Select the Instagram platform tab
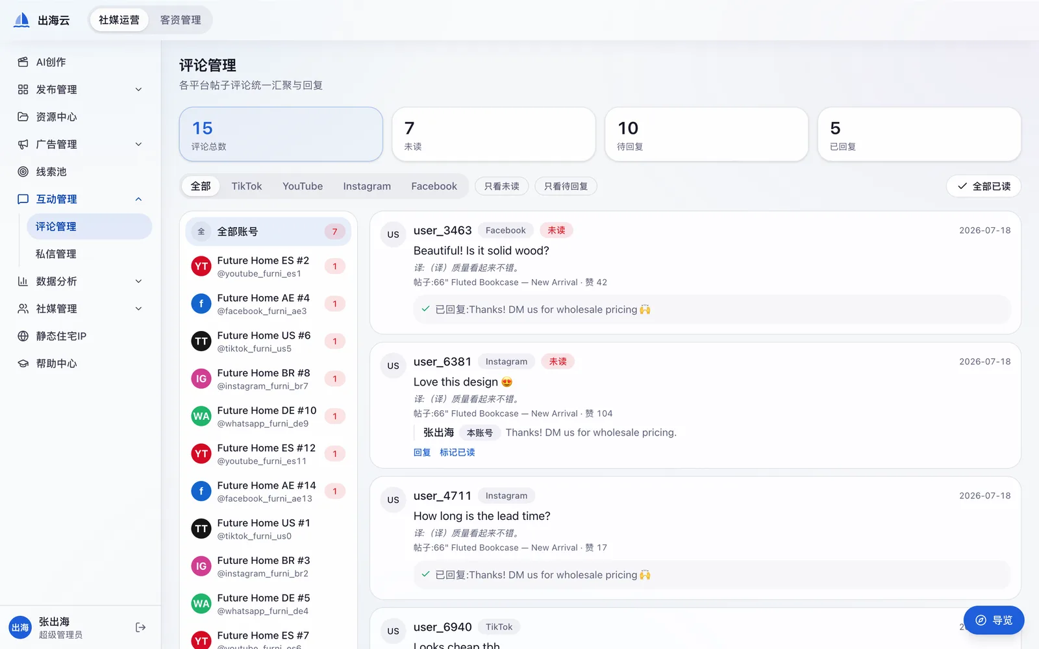This screenshot has width=1039, height=649. pos(367,186)
